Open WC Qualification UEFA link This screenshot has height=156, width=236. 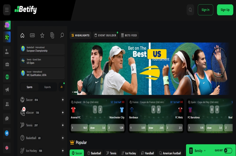pyautogui.click(x=42, y=73)
